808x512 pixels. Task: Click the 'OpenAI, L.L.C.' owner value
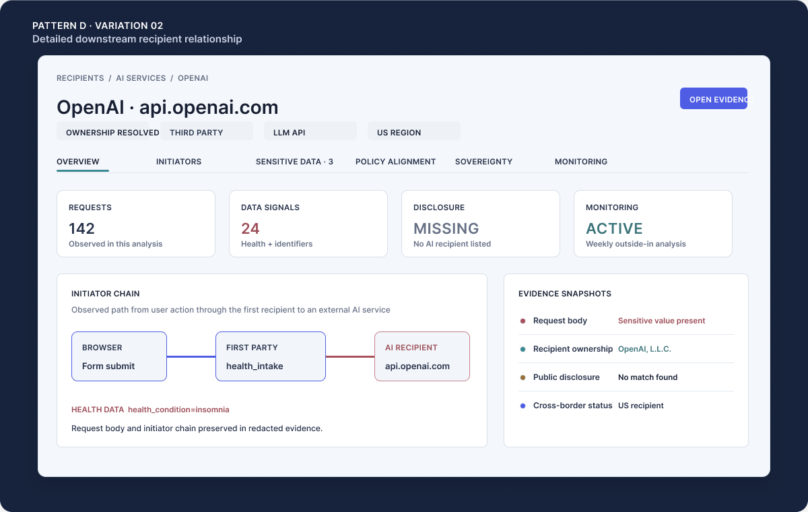(644, 349)
